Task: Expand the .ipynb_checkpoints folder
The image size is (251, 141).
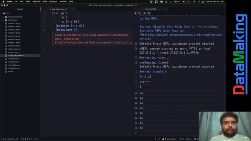Action: (x=4, y=17)
